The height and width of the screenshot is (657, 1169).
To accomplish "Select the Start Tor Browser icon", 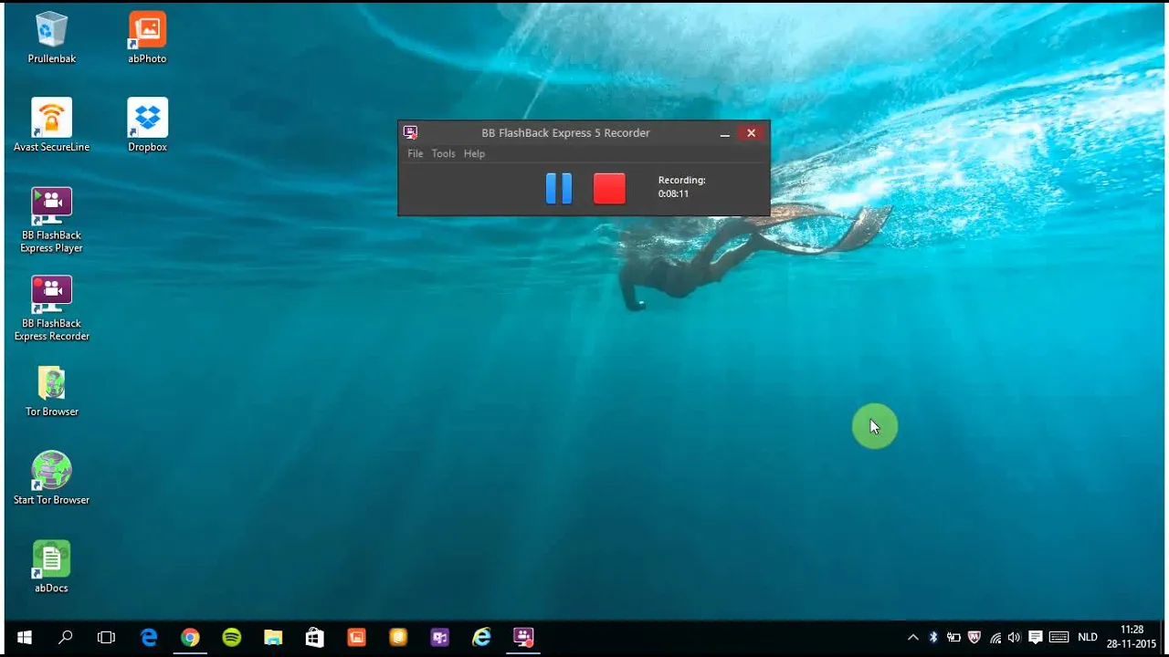I will [x=51, y=478].
